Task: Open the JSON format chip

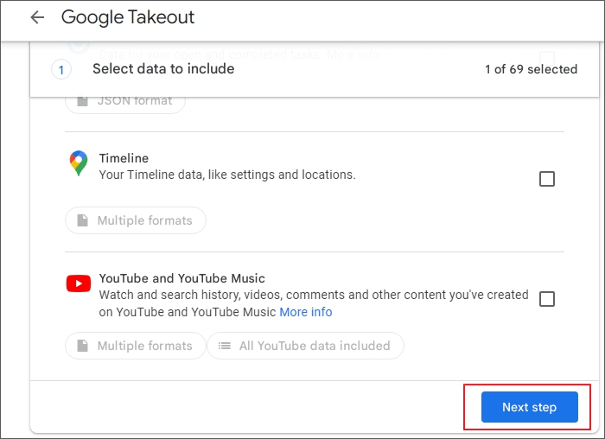Action: point(125,104)
